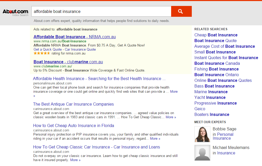Viewport: 262px width, 166px height.
Task: Select related search 'Small Boat Insurance'
Action: [x=215, y=52]
